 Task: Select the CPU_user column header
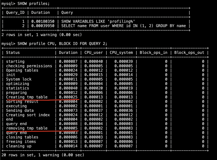tap(94, 52)
